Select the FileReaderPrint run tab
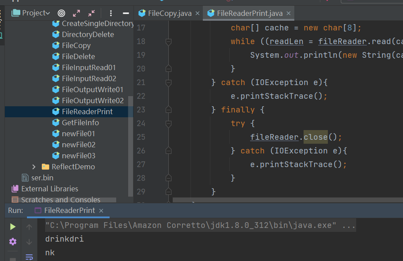The width and height of the screenshot is (403, 261). [x=68, y=211]
